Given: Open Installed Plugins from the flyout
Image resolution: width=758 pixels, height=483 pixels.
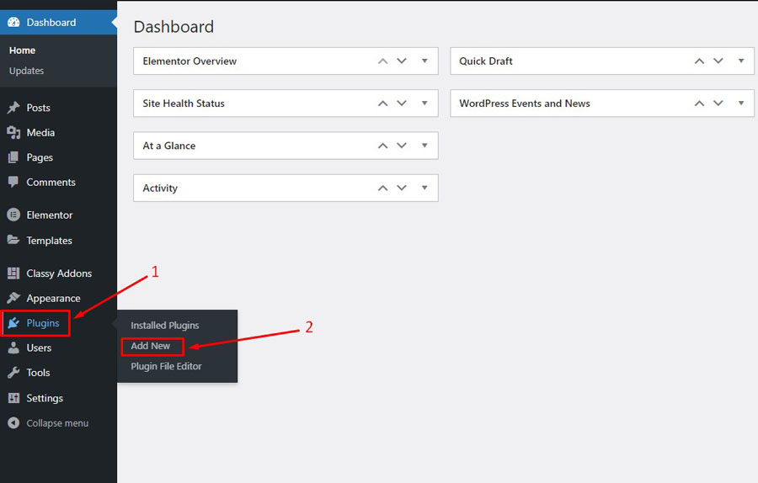Looking at the screenshot, I should [165, 326].
